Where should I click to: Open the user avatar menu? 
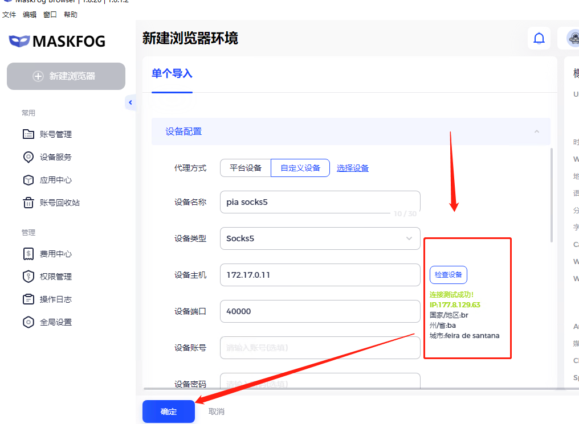tap(573, 38)
